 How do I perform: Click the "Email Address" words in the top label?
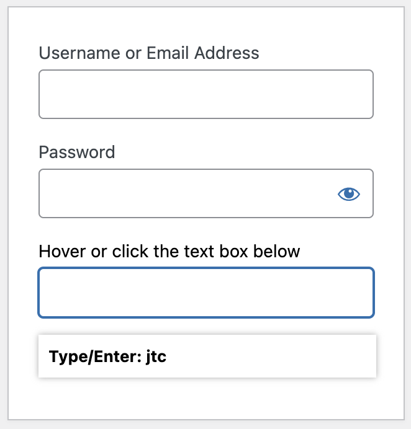click(x=203, y=53)
